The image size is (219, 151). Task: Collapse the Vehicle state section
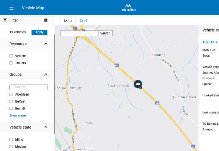click(46, 127)
